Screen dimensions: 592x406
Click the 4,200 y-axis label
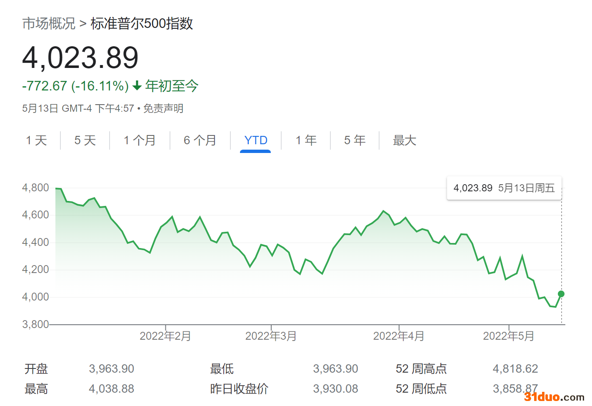35,270
